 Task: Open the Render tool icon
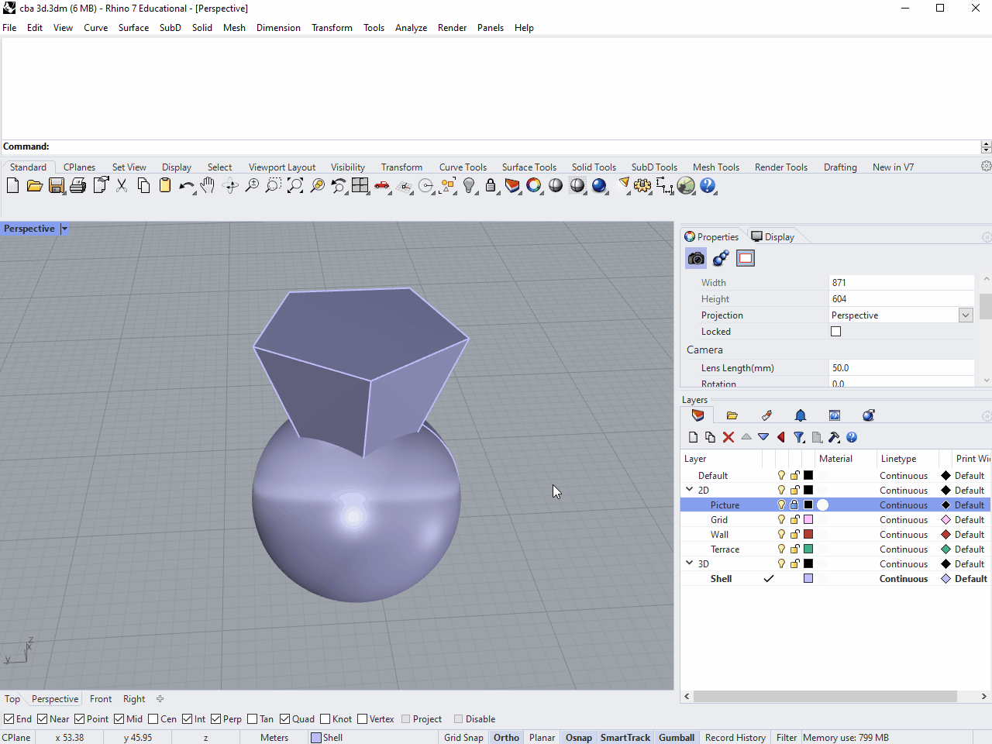click(x=600, y=186)
